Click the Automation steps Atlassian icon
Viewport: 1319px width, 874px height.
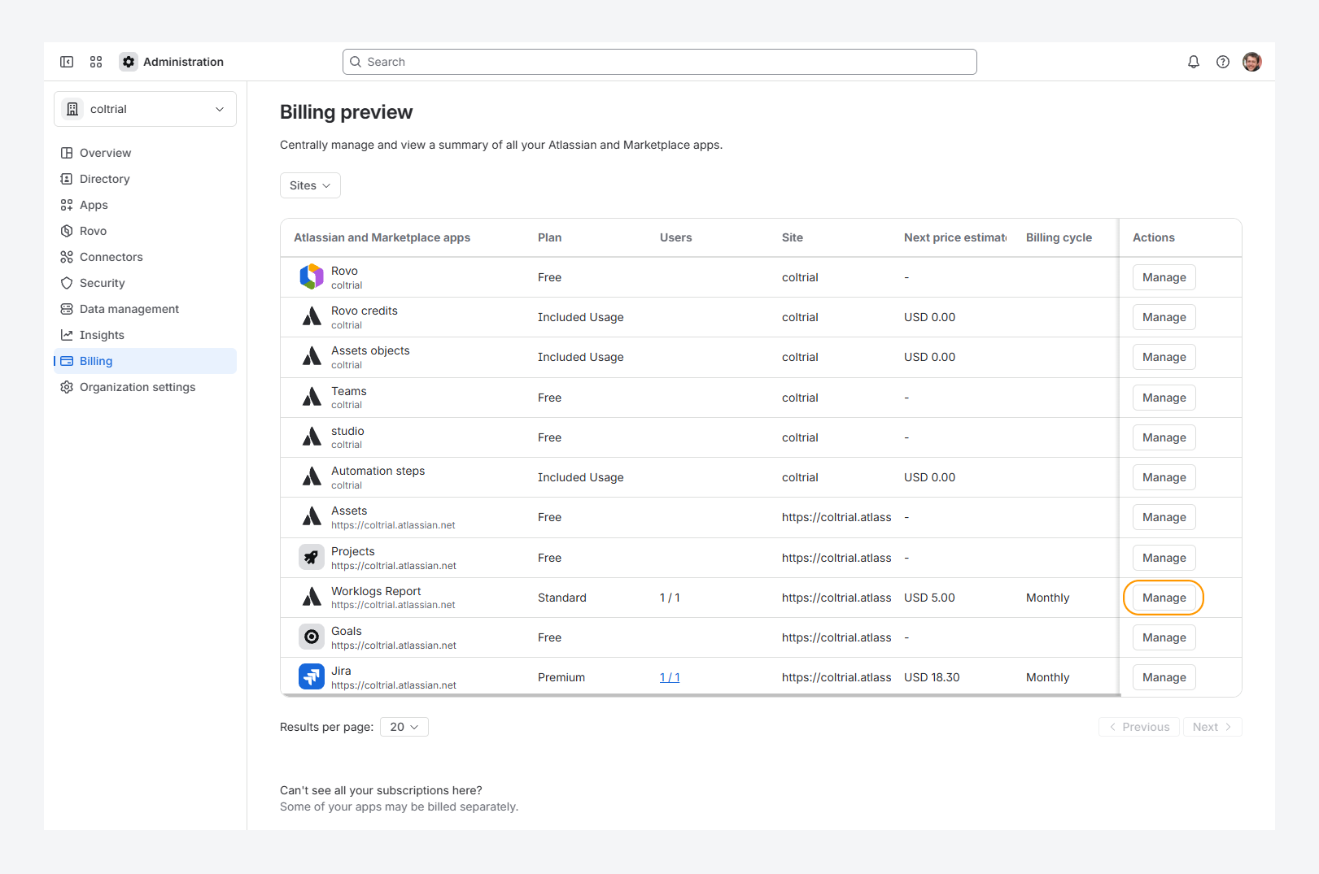pos(312,477)
